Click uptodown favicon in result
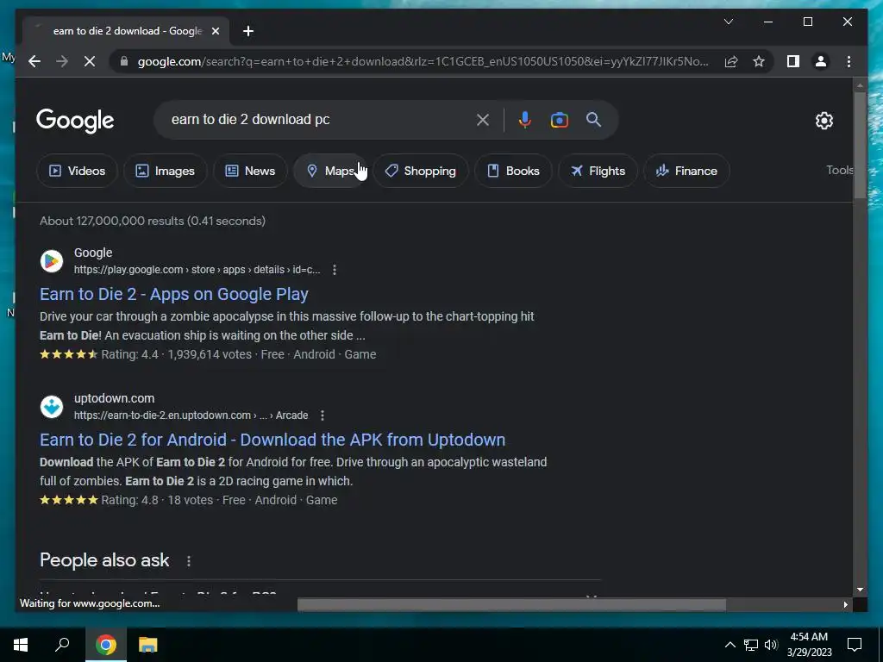Image resolution: width=883 pixels, height=662 pixels. 52,407
